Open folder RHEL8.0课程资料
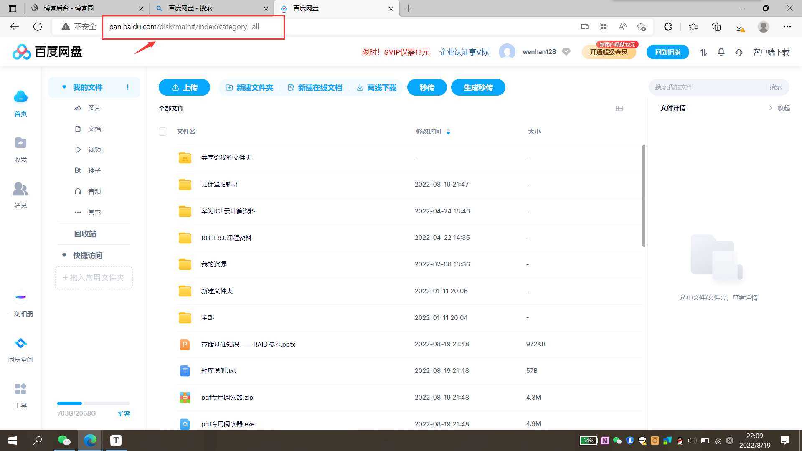 pos(226,238)
